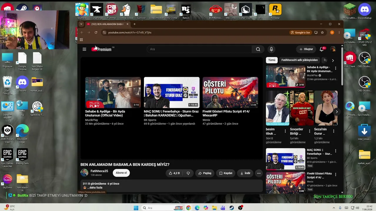Viewport: 376px width, 211px height.
Task: Open the YouTube account avatar menu
Action: 333,49
